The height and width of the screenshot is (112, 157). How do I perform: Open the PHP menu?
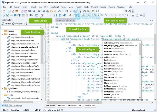click(x=46, y=7)
